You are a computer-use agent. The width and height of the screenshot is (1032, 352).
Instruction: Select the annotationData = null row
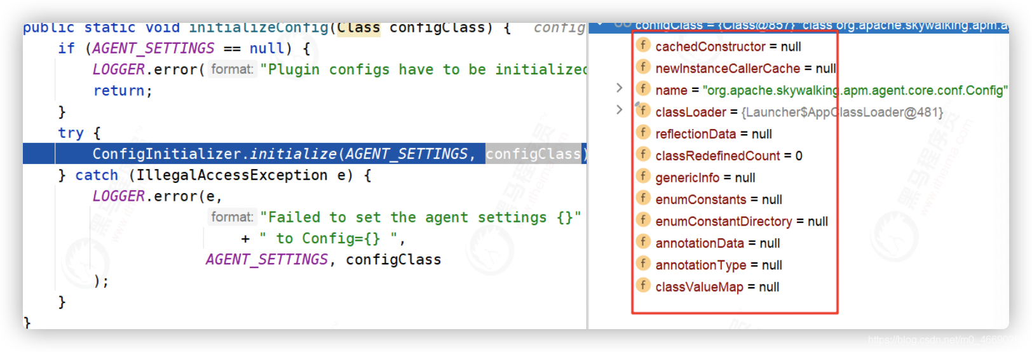(717, 243)
